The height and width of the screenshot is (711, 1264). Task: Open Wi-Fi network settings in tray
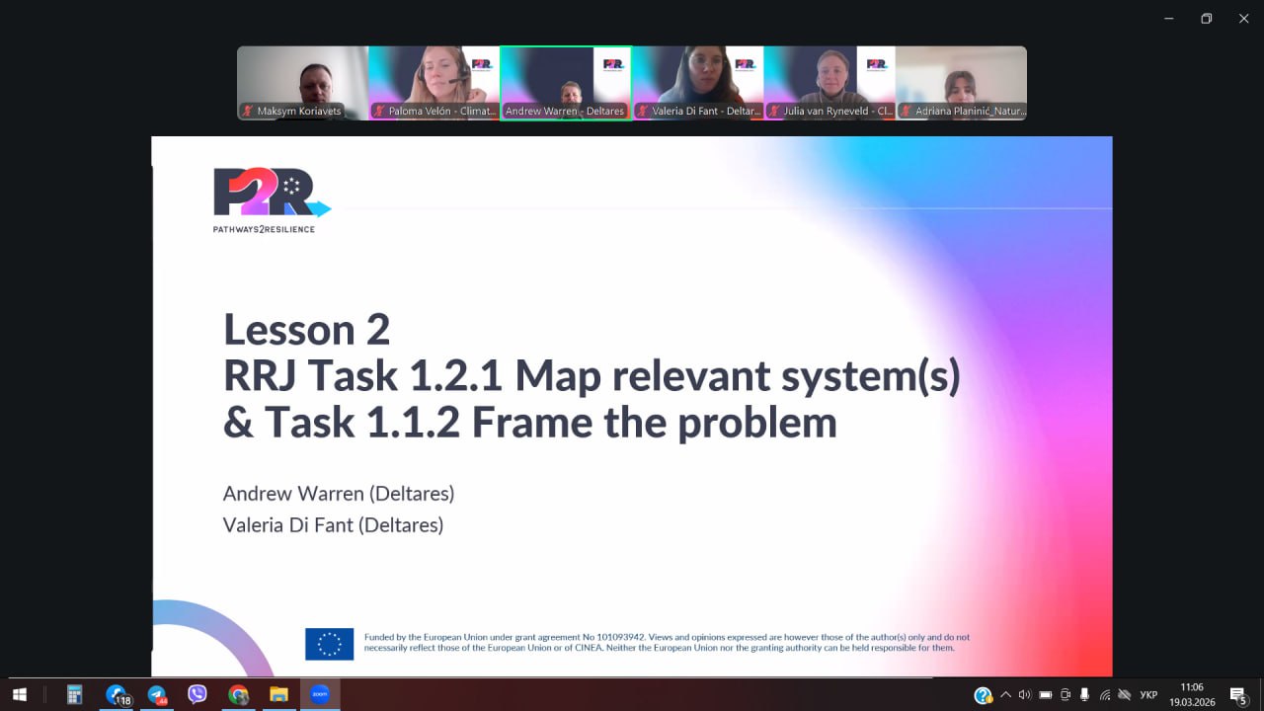1105,695
